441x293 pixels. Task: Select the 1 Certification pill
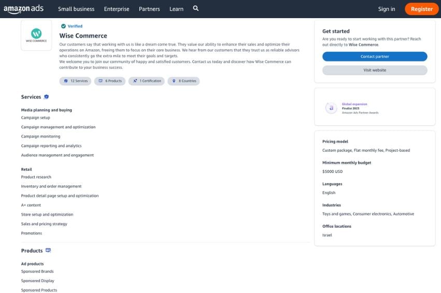pyautogui.click(x=147, y=81)
